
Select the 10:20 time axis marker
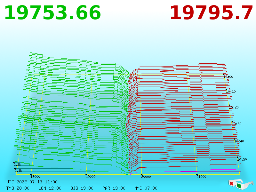click(234, 107)
